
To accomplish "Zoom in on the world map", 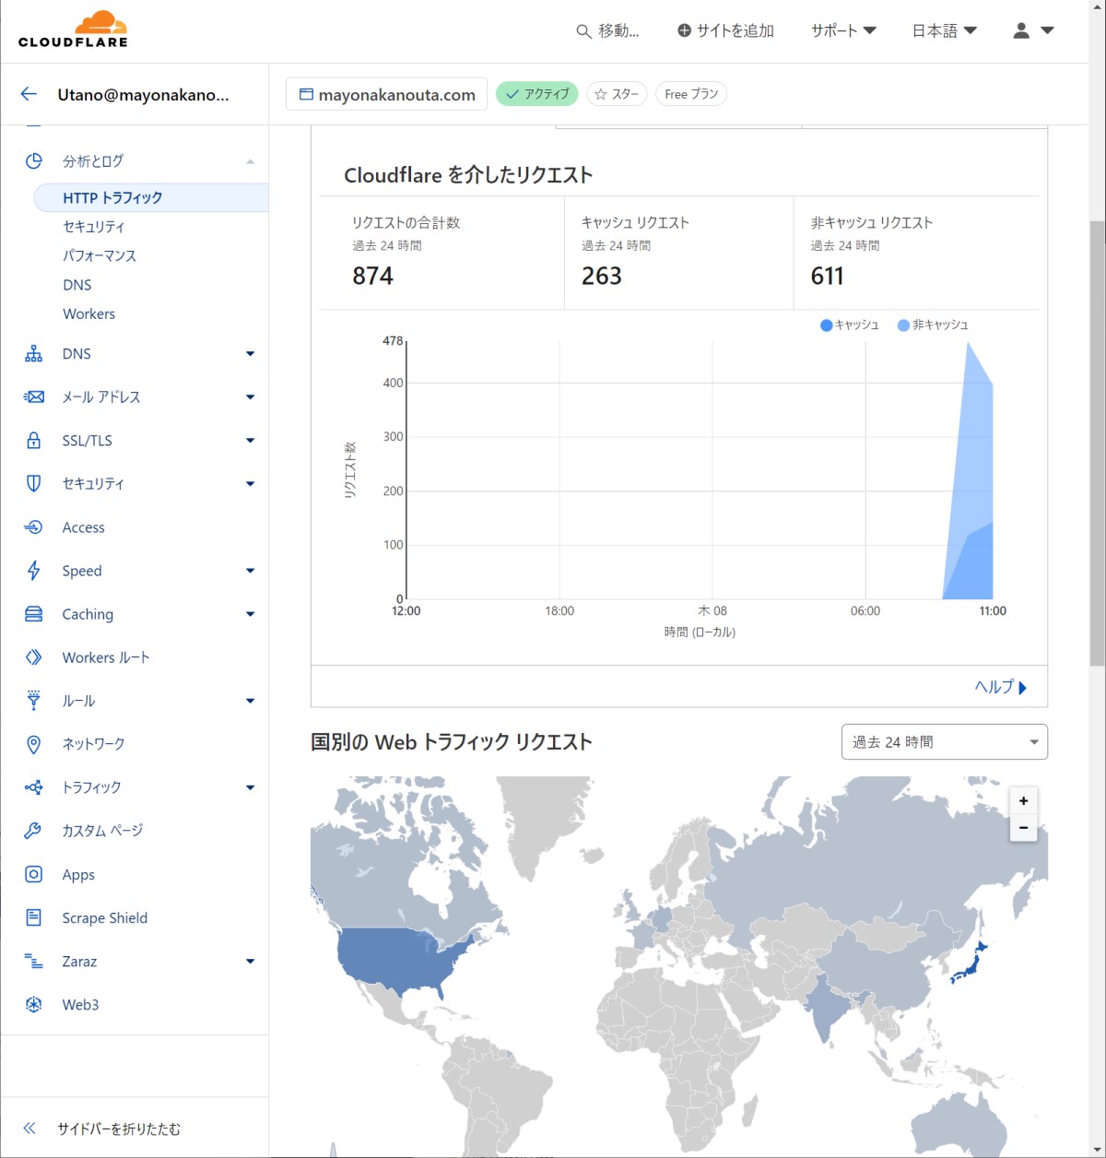I will pos(1023,801).
